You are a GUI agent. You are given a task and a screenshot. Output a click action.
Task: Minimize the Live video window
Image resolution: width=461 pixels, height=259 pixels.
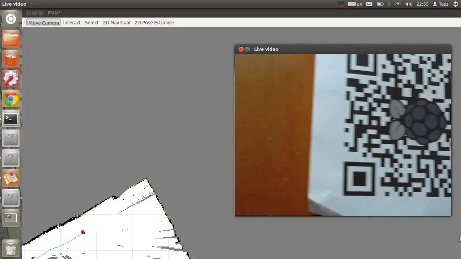click(x=247, y=49)
